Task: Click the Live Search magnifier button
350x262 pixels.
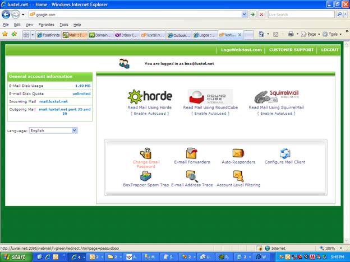Action: coord(339,15)
